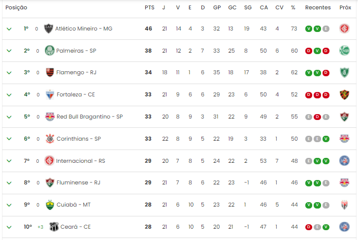Sort table by PTS column header
The width and height of the screenshot is (358, 240).
coord(150,7)
